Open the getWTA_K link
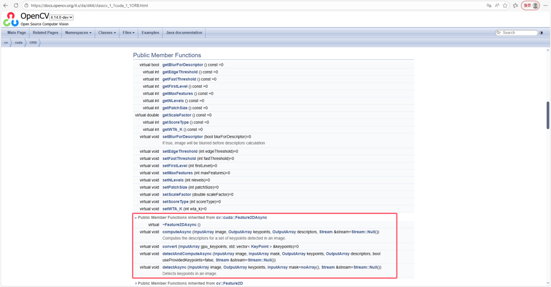Image resolution: width=551 pixels, height=287 pixels. pyautogui.click(x=172, y=130)
